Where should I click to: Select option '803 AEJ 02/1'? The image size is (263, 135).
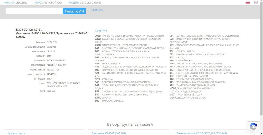(178, 57)
